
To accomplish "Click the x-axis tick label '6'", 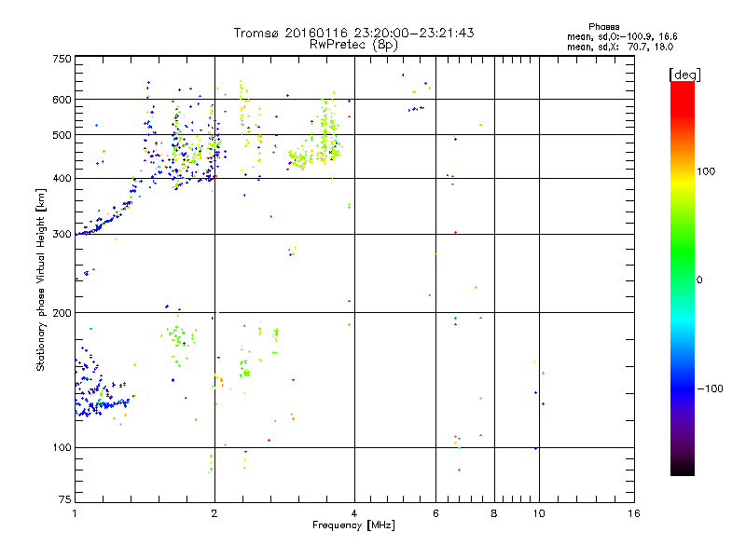I will point(435,513).
